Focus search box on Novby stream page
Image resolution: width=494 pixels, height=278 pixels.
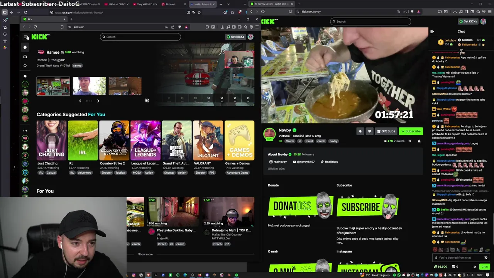tap(370, 21)
